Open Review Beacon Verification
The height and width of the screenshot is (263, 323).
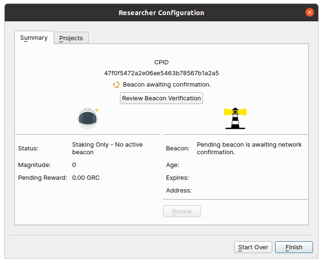[x=161, y=98]
